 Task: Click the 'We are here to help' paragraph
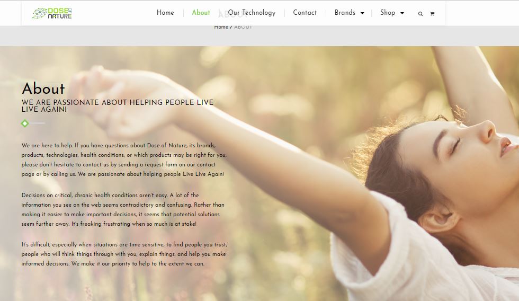coord(124,160)
